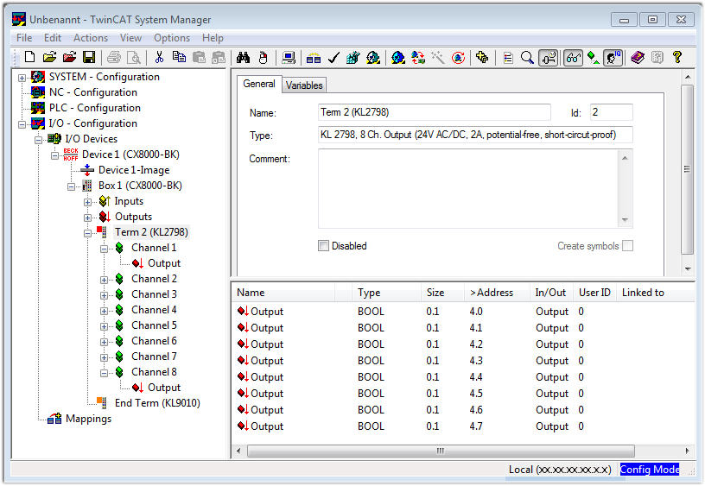Viewport: 705px width, 486px height.
Task: Click the New document toolbar icon
Action: [x=29, y=58]
